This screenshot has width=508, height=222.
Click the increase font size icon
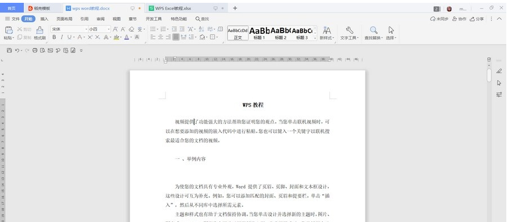click(115, 29)
